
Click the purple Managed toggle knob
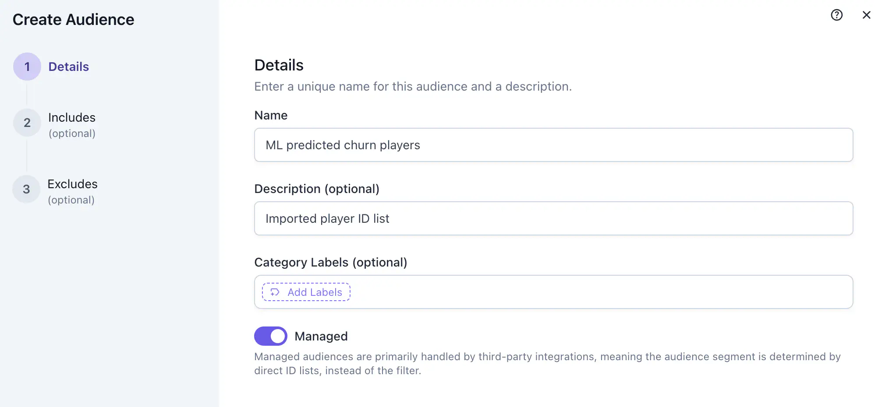[278, 336]
